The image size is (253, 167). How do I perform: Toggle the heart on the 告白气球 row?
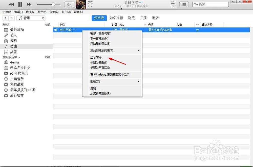click(x=197, y=30)
